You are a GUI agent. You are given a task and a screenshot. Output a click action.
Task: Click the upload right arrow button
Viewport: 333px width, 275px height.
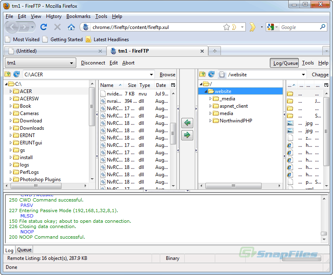(187, 135)
